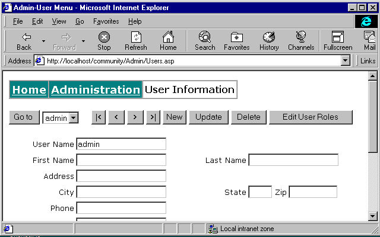Go back with the Back toolbar icon

pyautogui.click(x=26, y=37)
